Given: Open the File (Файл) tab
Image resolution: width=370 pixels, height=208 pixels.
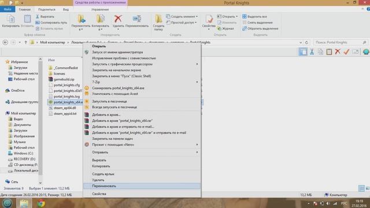Looking at the screenshot, I should click(x=8, y=9).
